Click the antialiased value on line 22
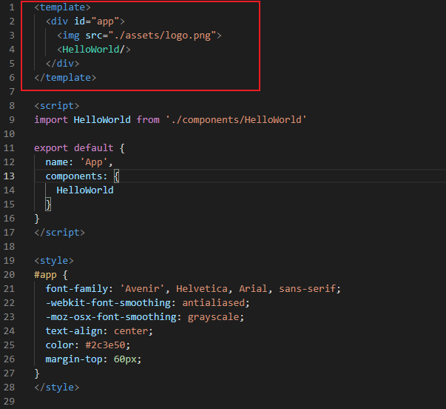The image size is (446, 409). (x=213, y=303)
